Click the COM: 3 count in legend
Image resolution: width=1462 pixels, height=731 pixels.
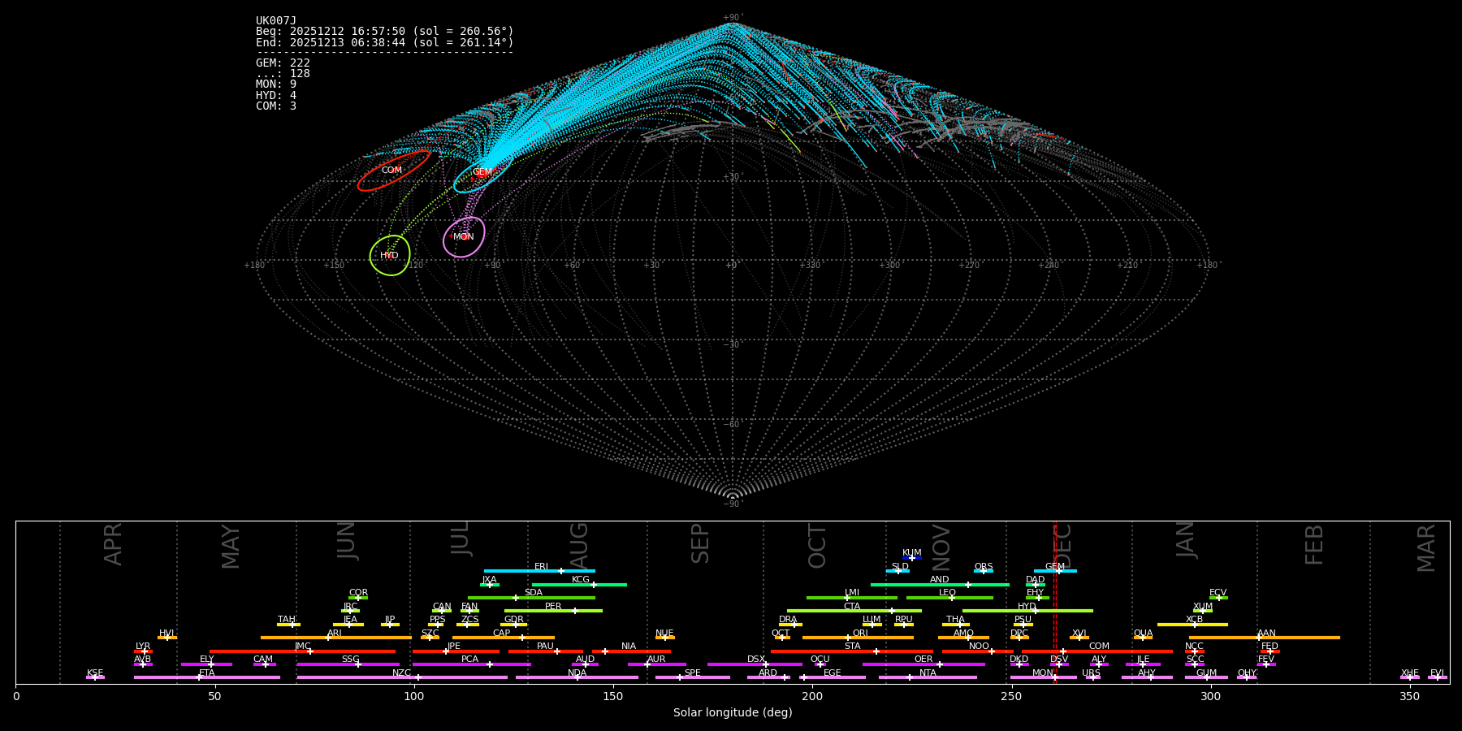[x=276, y=106]
